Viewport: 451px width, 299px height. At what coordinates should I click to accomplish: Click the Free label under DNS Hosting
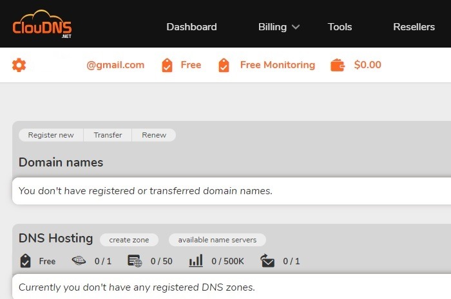[x=47, y=261]
